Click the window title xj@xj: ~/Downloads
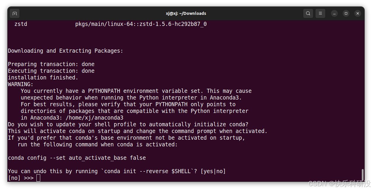The height and width of the screenshot is (190, 372). coord(186,13)
